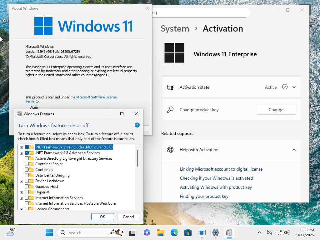The image size is (320, 240).
Task: Tick the Guarded Host checkbox
Action: point(27,187)
